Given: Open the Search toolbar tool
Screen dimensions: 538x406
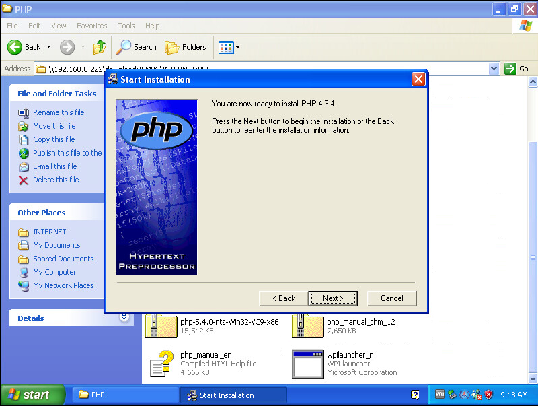Looking at the screenshot, I should tap(137, 47).
